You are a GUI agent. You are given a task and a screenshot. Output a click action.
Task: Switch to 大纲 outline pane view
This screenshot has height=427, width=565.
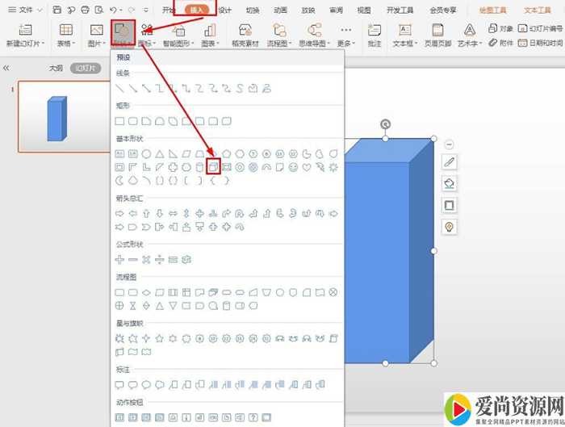tap(56, 69)
